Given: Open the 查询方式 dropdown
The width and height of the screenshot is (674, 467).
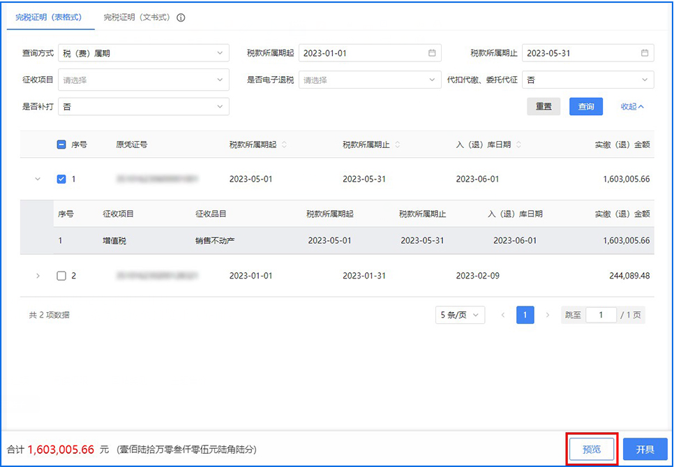Looking at the screenshot, I should point(143,53).
